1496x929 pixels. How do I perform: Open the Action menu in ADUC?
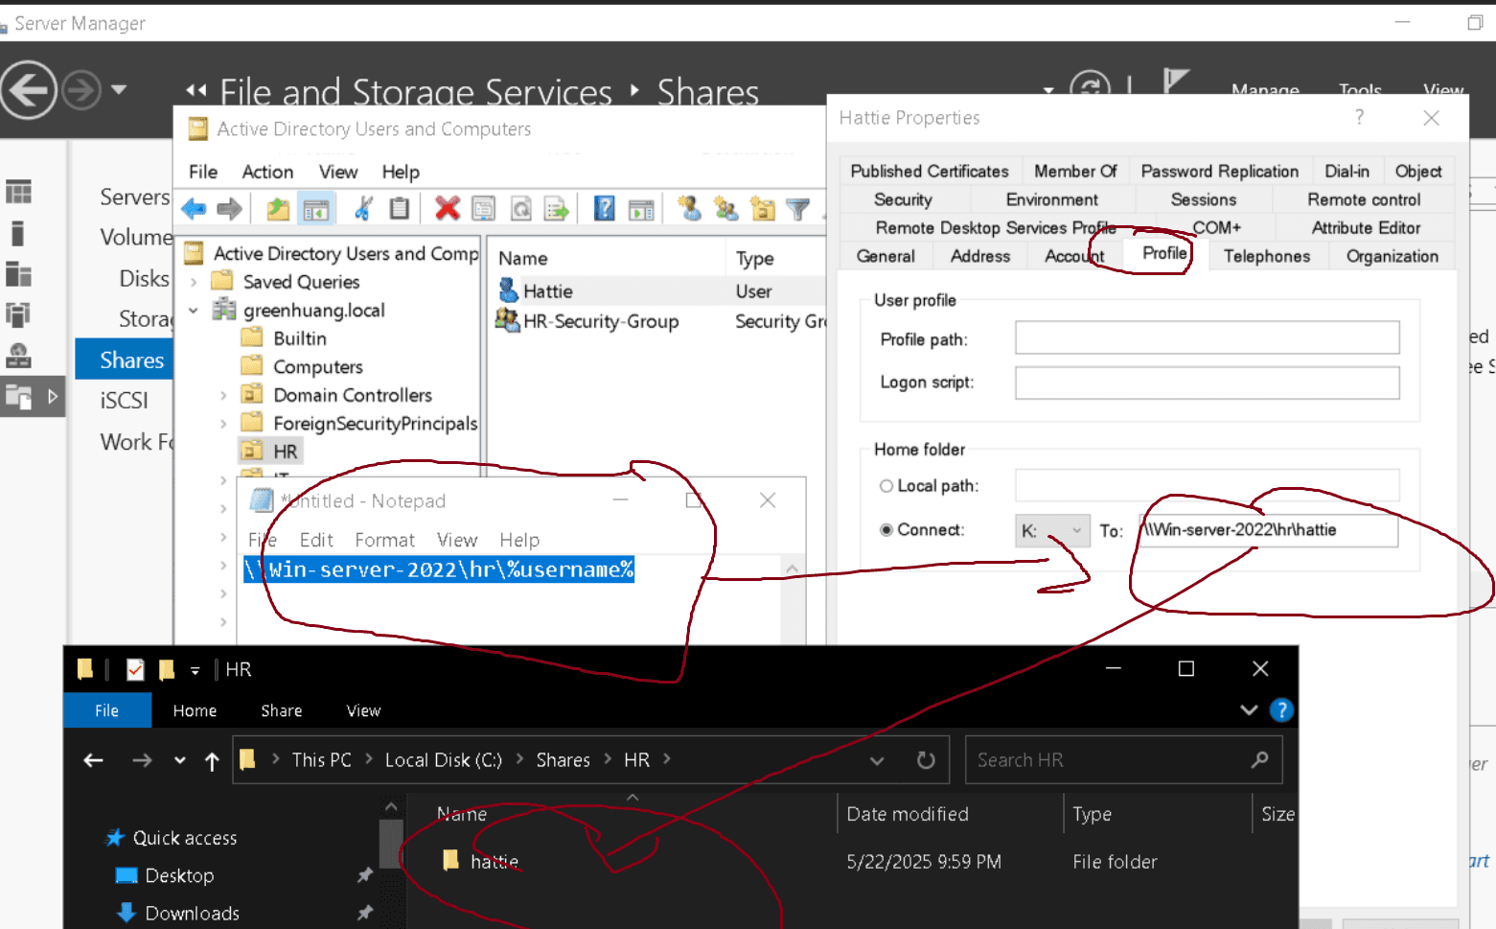pos(267,172)
